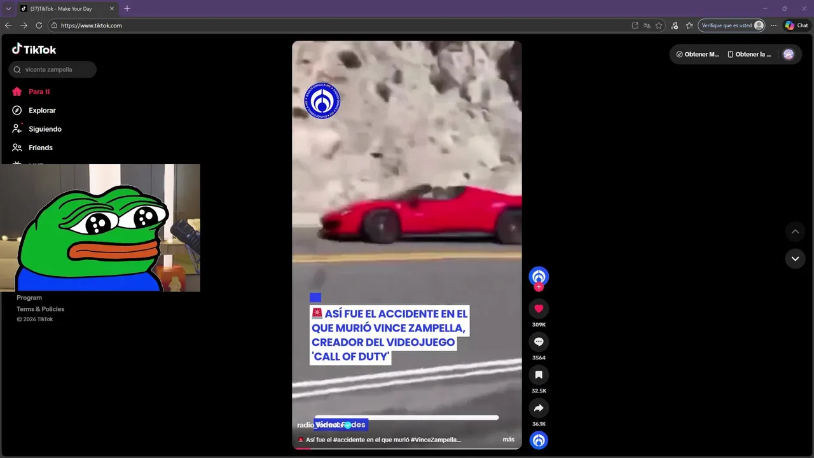Viewport: 814px width, 458px height.
Task: Open browser settings three-dot menu
Action: [x=773, y=25]
